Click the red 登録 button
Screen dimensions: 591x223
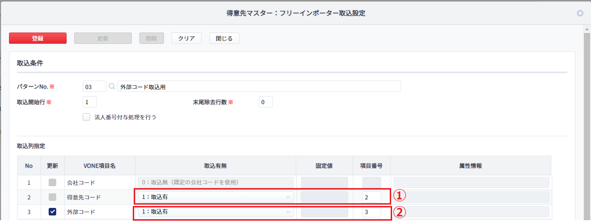[38, 38]
